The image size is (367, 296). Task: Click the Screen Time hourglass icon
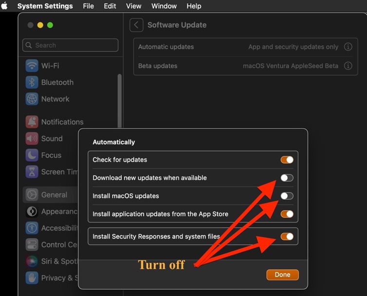point(32,172)
